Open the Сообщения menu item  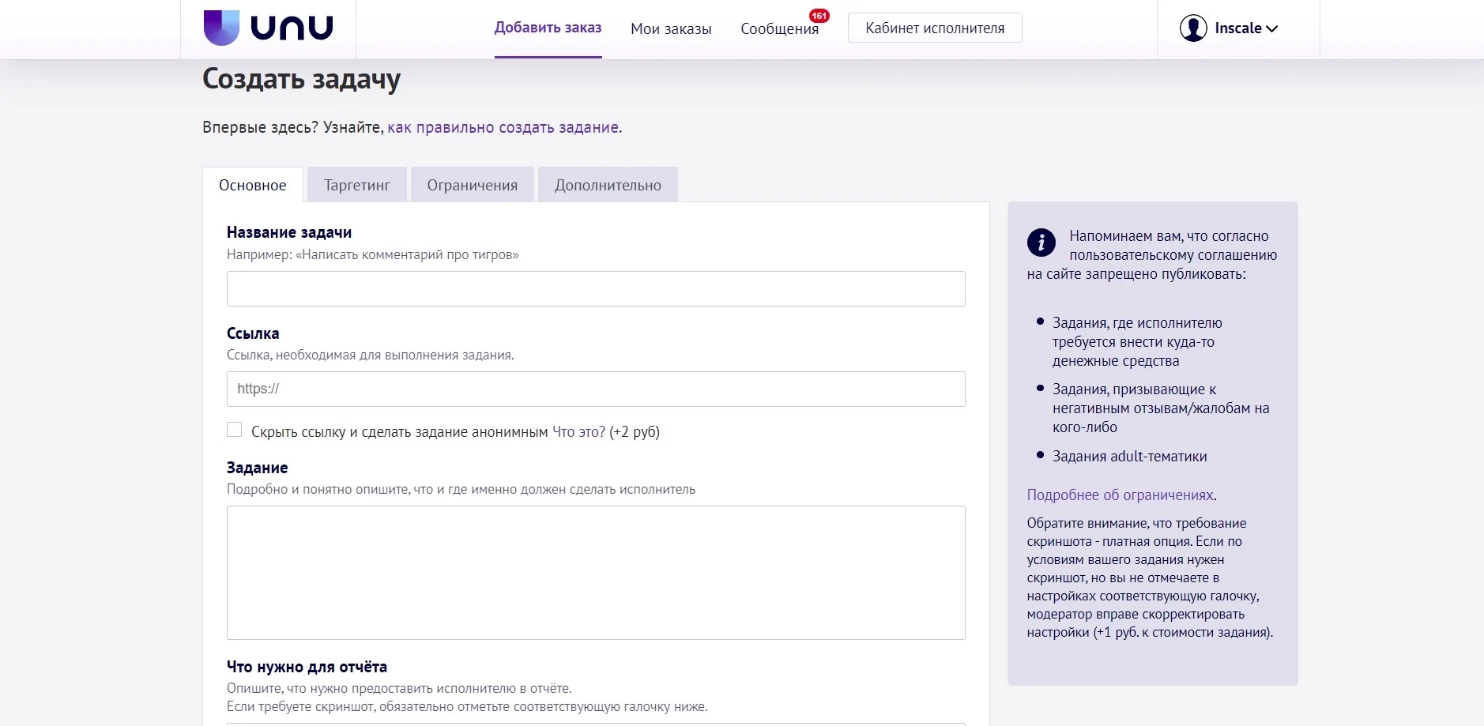(x=779, y=29)
